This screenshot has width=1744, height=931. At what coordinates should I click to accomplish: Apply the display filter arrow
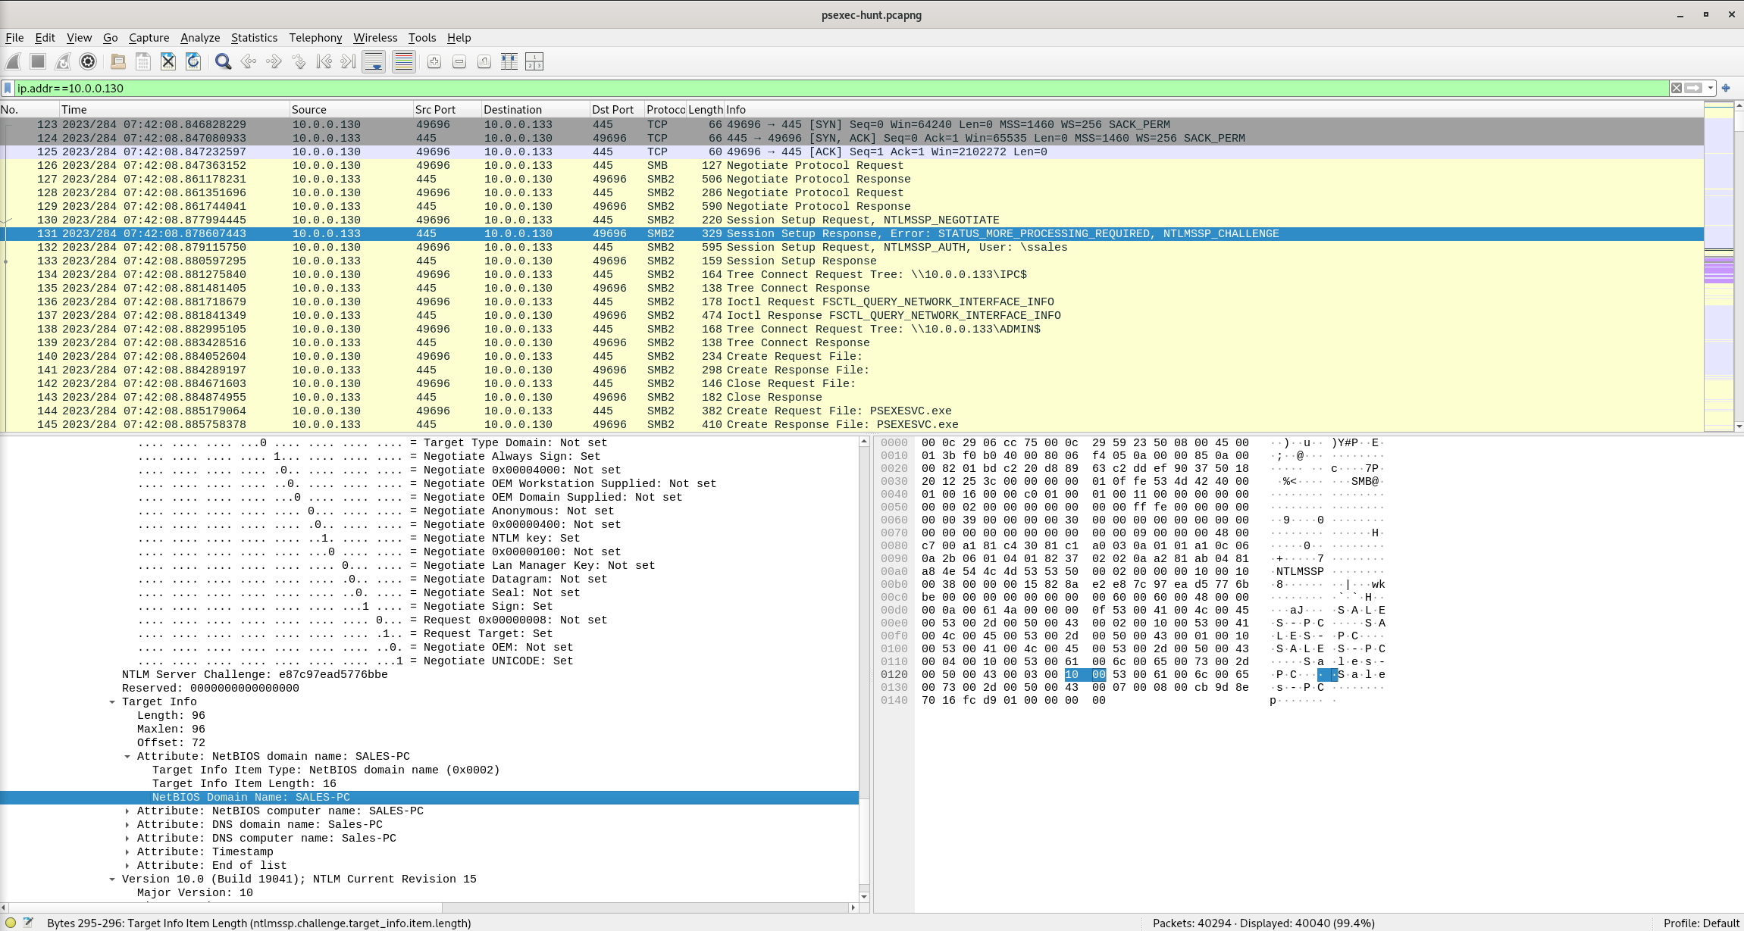[x=1693, y=89]
